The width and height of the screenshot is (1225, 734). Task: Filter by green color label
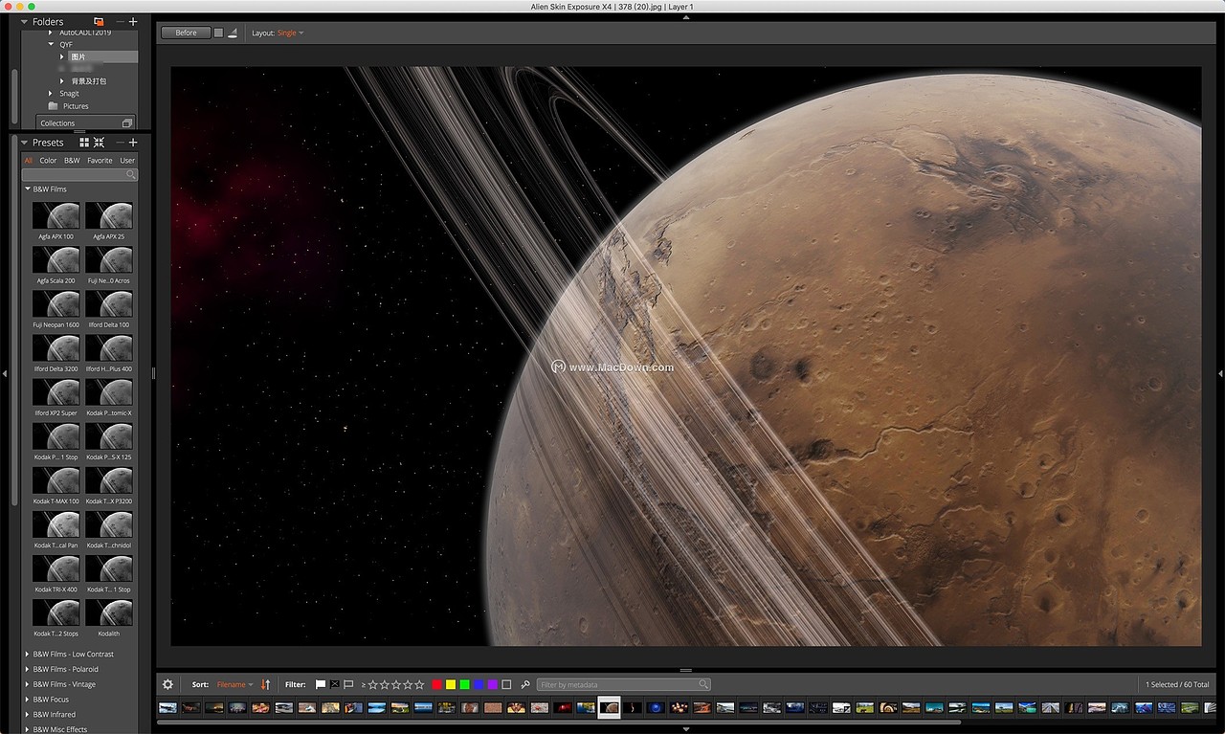(x=465, y=684)
